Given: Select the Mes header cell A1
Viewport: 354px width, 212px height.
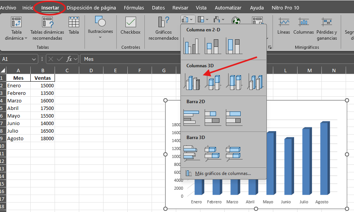Looking at the screenshot, I should (18, 78).
